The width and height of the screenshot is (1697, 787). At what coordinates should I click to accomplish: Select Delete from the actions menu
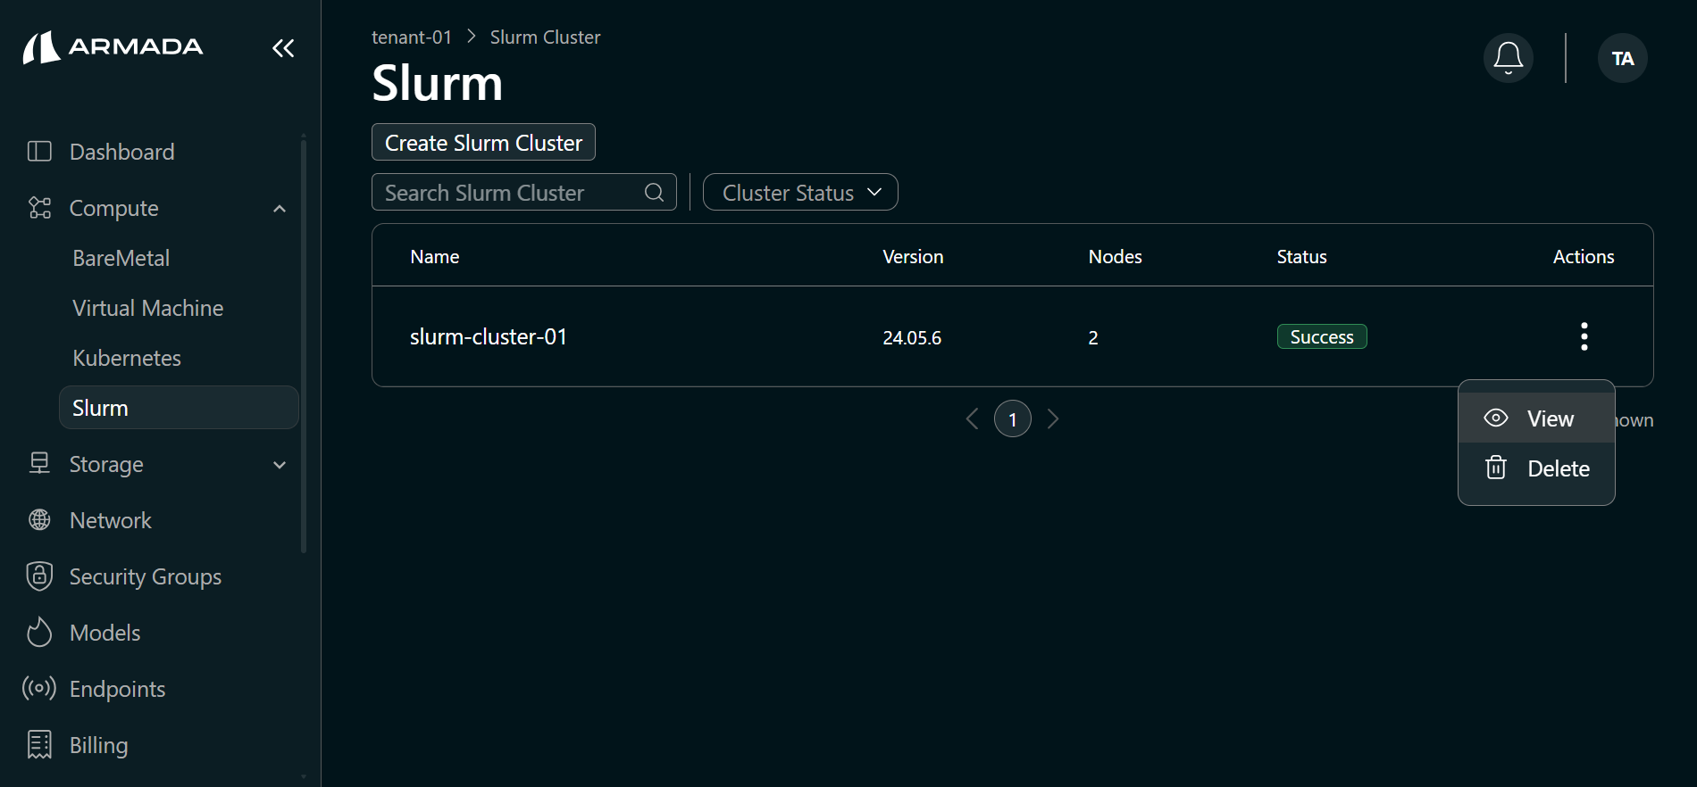1536,468
